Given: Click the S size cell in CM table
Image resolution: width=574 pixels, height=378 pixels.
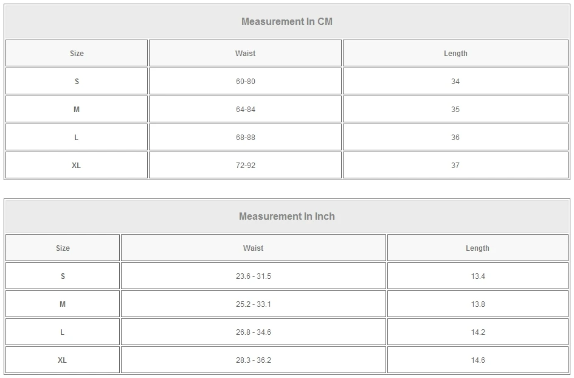Looking at the screenshot, I should (77, 82).
